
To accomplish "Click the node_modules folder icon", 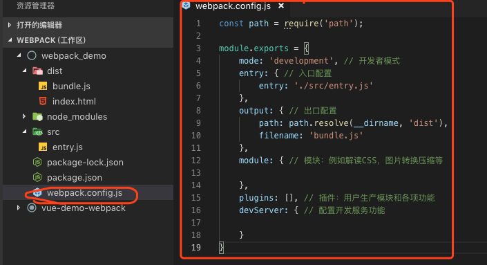I will pos(37,117).
